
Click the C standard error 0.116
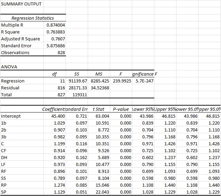[x=81, y=144]
